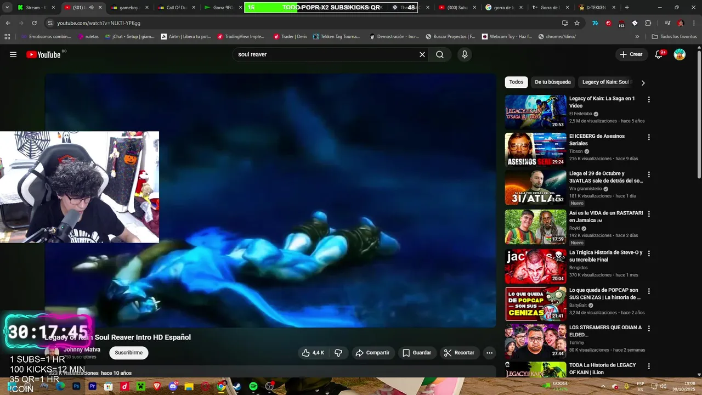Clip the video with Recortar
Screen dimensions: 702x395
(x=459, y=353)
